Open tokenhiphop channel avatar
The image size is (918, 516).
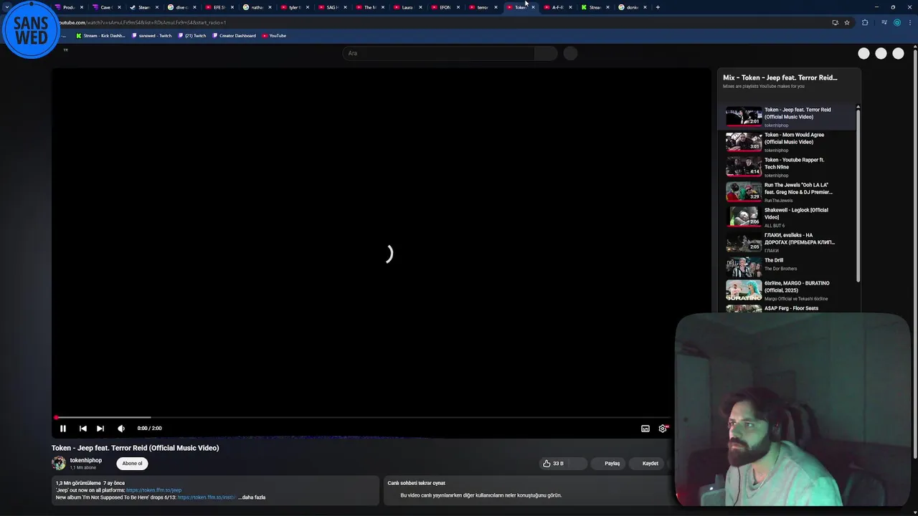(59, 464)
